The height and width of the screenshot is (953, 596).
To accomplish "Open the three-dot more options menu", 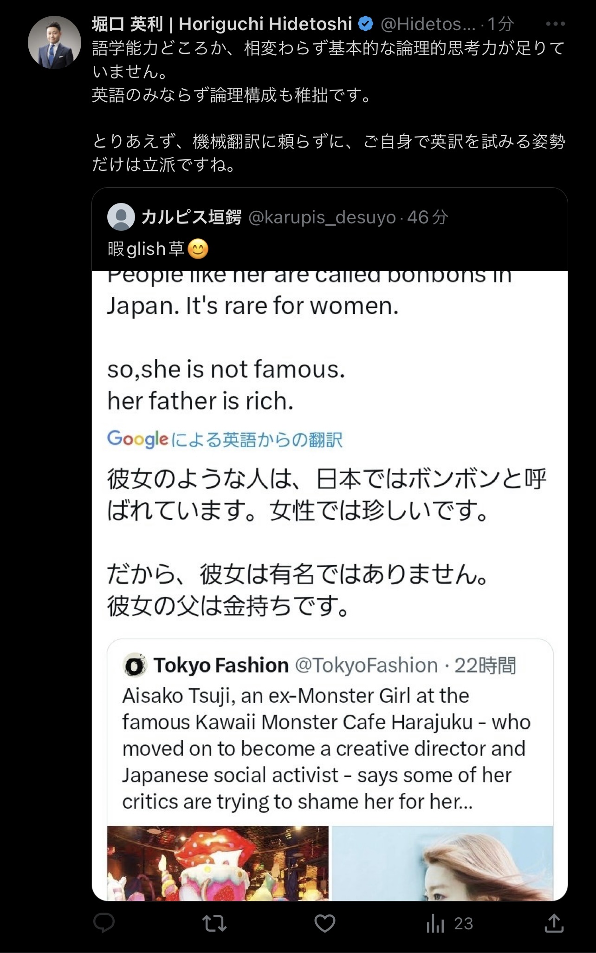I will [555, 24].
